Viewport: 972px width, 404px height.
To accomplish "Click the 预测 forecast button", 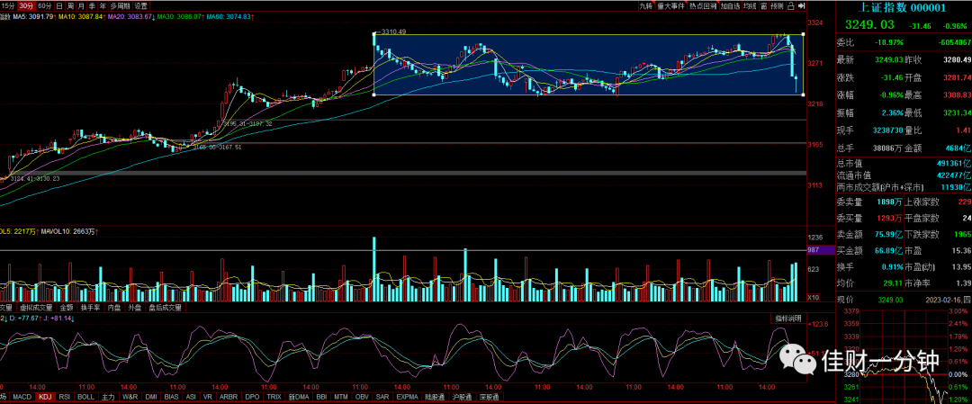I will point(778,6).
